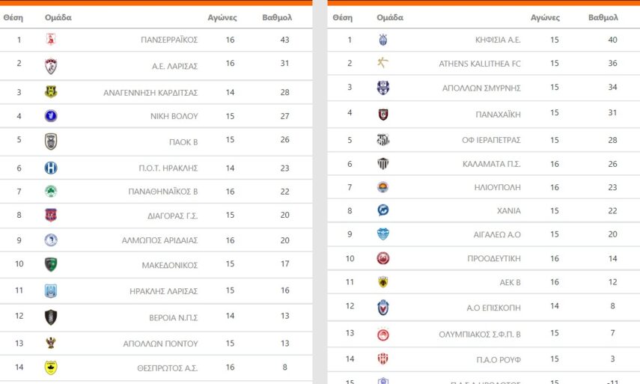
Task: Click the right table Αγώνες column header
Action: [545, 17]
